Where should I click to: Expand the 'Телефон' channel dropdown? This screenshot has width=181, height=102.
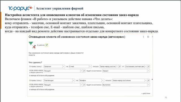point(103,80)
